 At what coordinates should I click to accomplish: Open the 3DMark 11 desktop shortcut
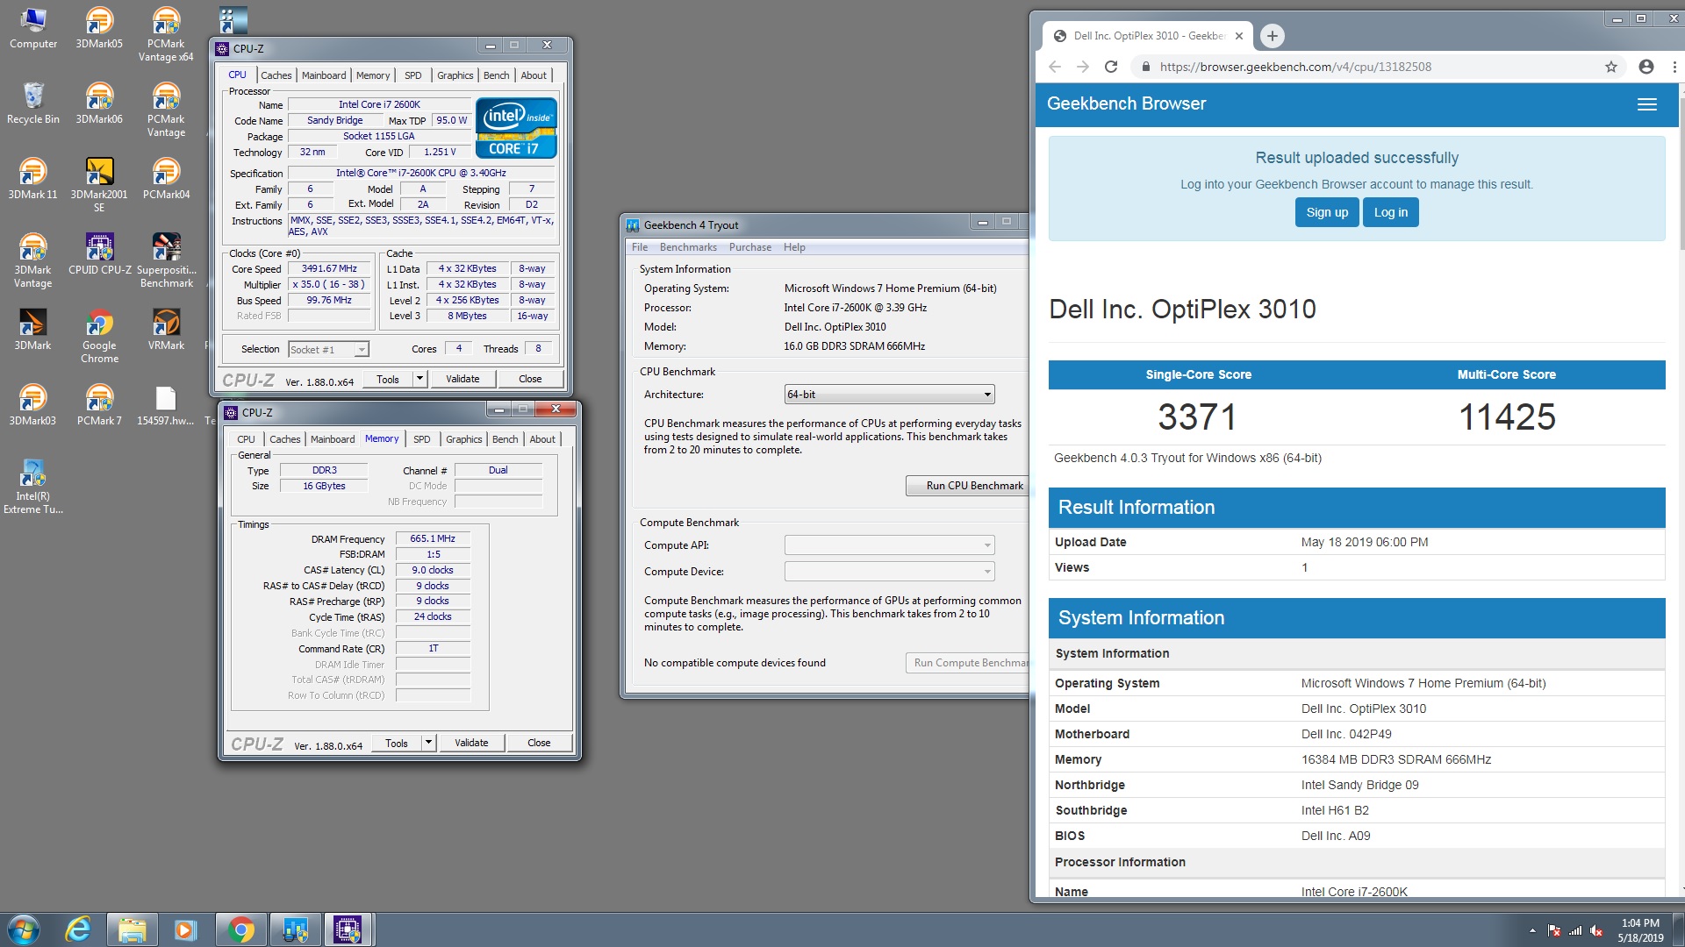32,179
